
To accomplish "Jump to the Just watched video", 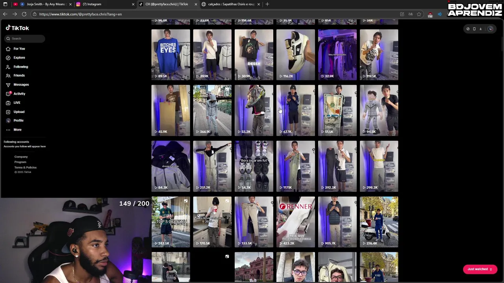I will coord(480,269).
